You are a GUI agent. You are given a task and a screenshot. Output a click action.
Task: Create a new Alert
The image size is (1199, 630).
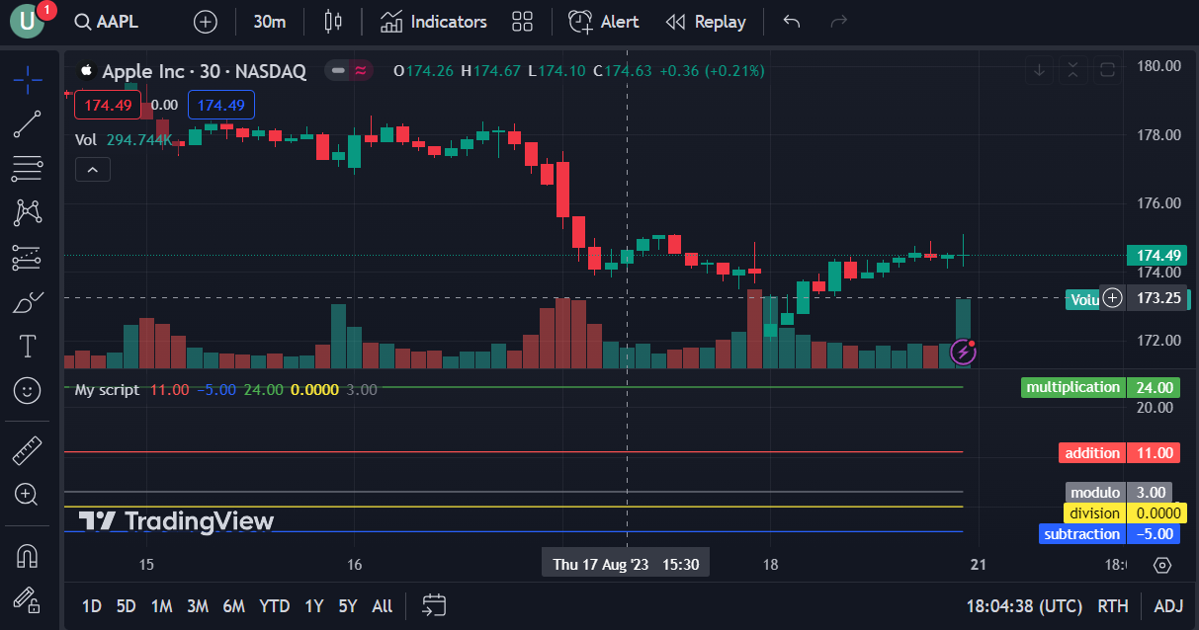click(x=604, y=22)
